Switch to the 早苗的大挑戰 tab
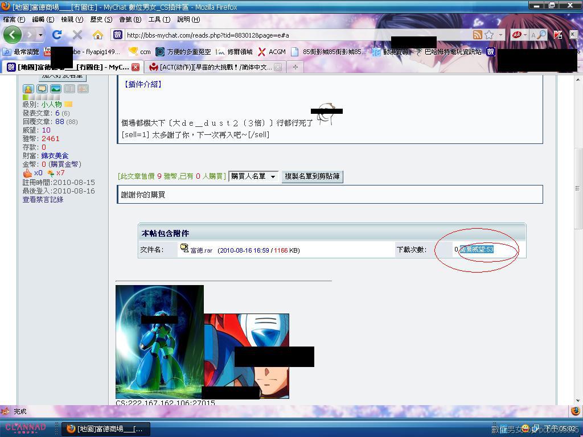583x437 pixels. (216, 67)
